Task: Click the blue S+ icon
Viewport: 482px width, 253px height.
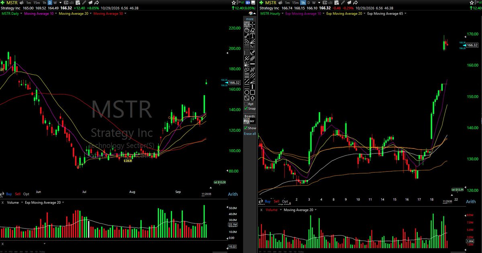Action: point(248,3)
